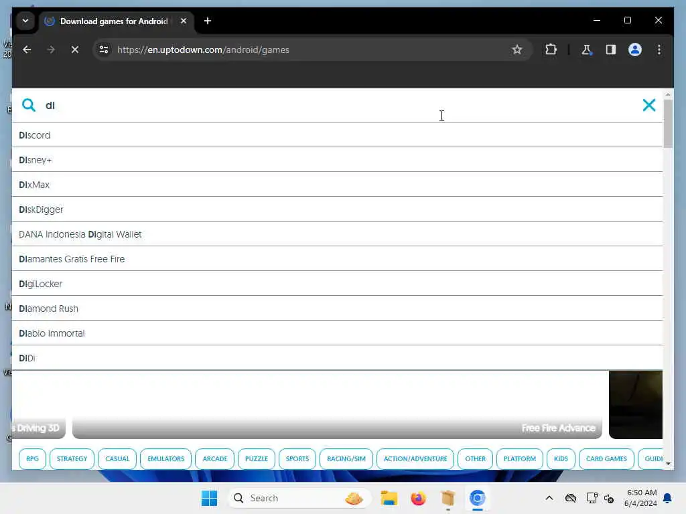This screenshot has height=514, width=686.
Task: Close the search overlay with the X
Action: coord(648,105)
